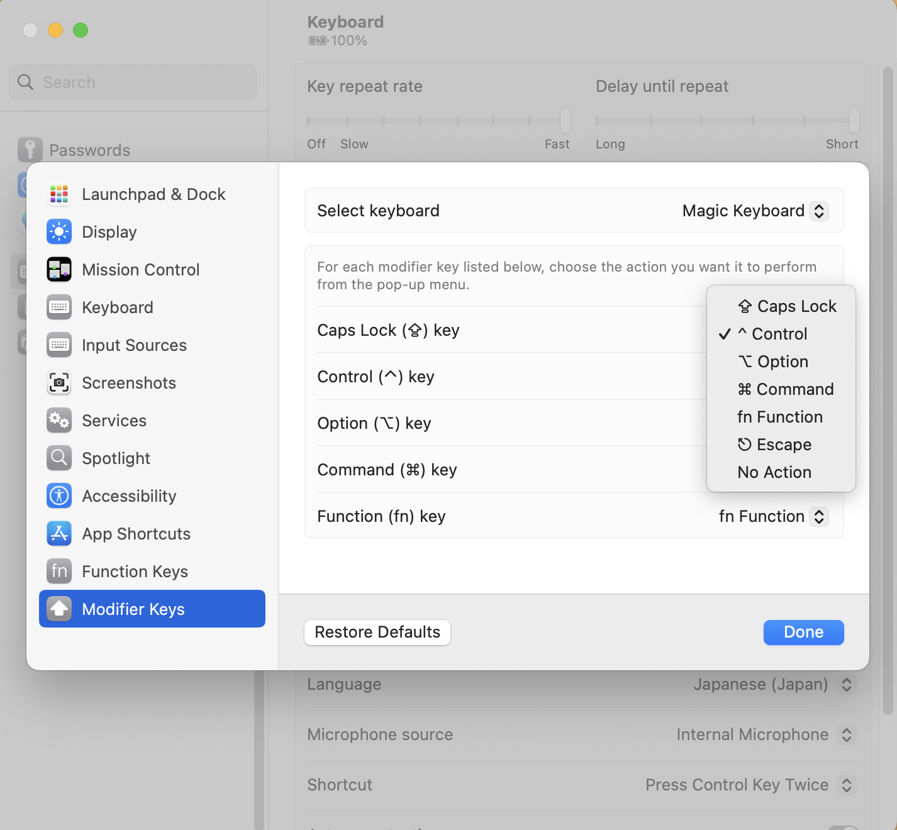Click the Delay until repeat slider thumb
Viewport: 897px width, 830px height.
click(x=854, y=120)
